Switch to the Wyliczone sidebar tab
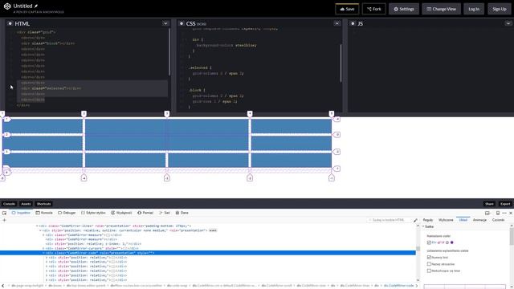Viewport: 514px width, 289px height. pos(446,220)
